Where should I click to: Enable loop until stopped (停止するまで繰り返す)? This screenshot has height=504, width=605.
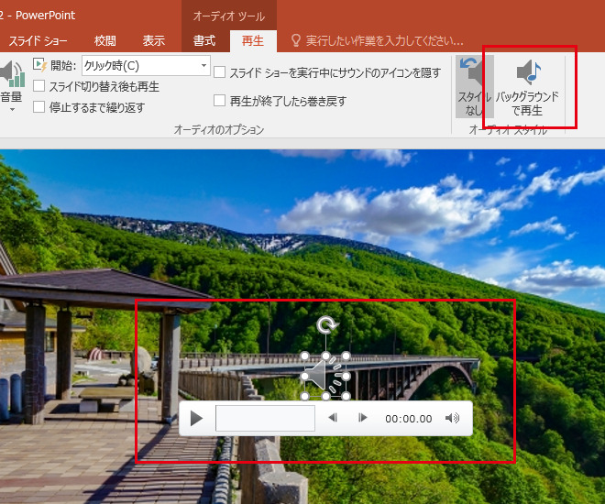[x=39, y=107]
